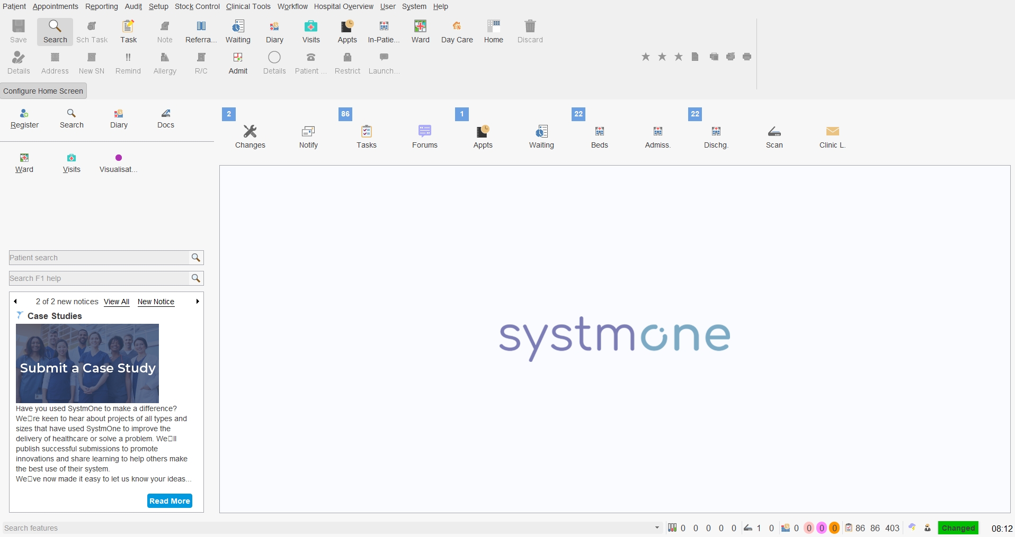Open the Workflow menu
1015x537 pixels.
(292, 6)
